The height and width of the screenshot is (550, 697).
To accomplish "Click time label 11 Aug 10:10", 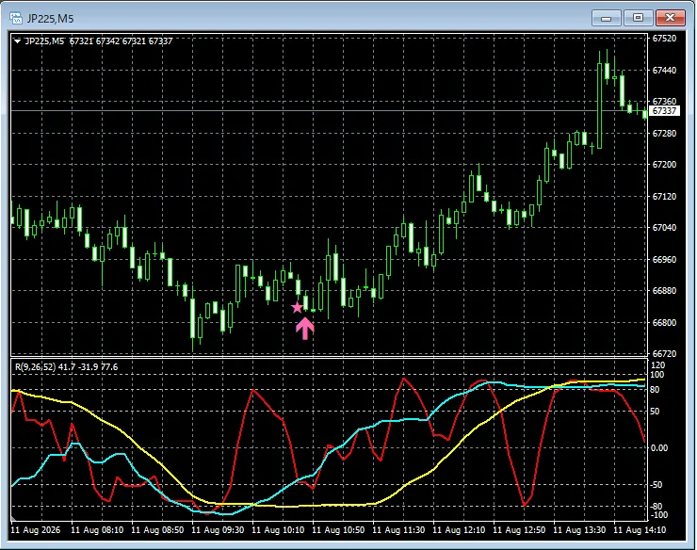I will [x=278, y=530].
